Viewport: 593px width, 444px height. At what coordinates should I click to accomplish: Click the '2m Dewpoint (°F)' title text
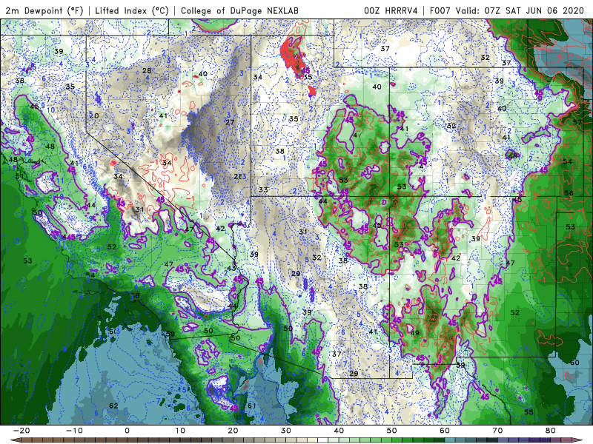[44, 10]
